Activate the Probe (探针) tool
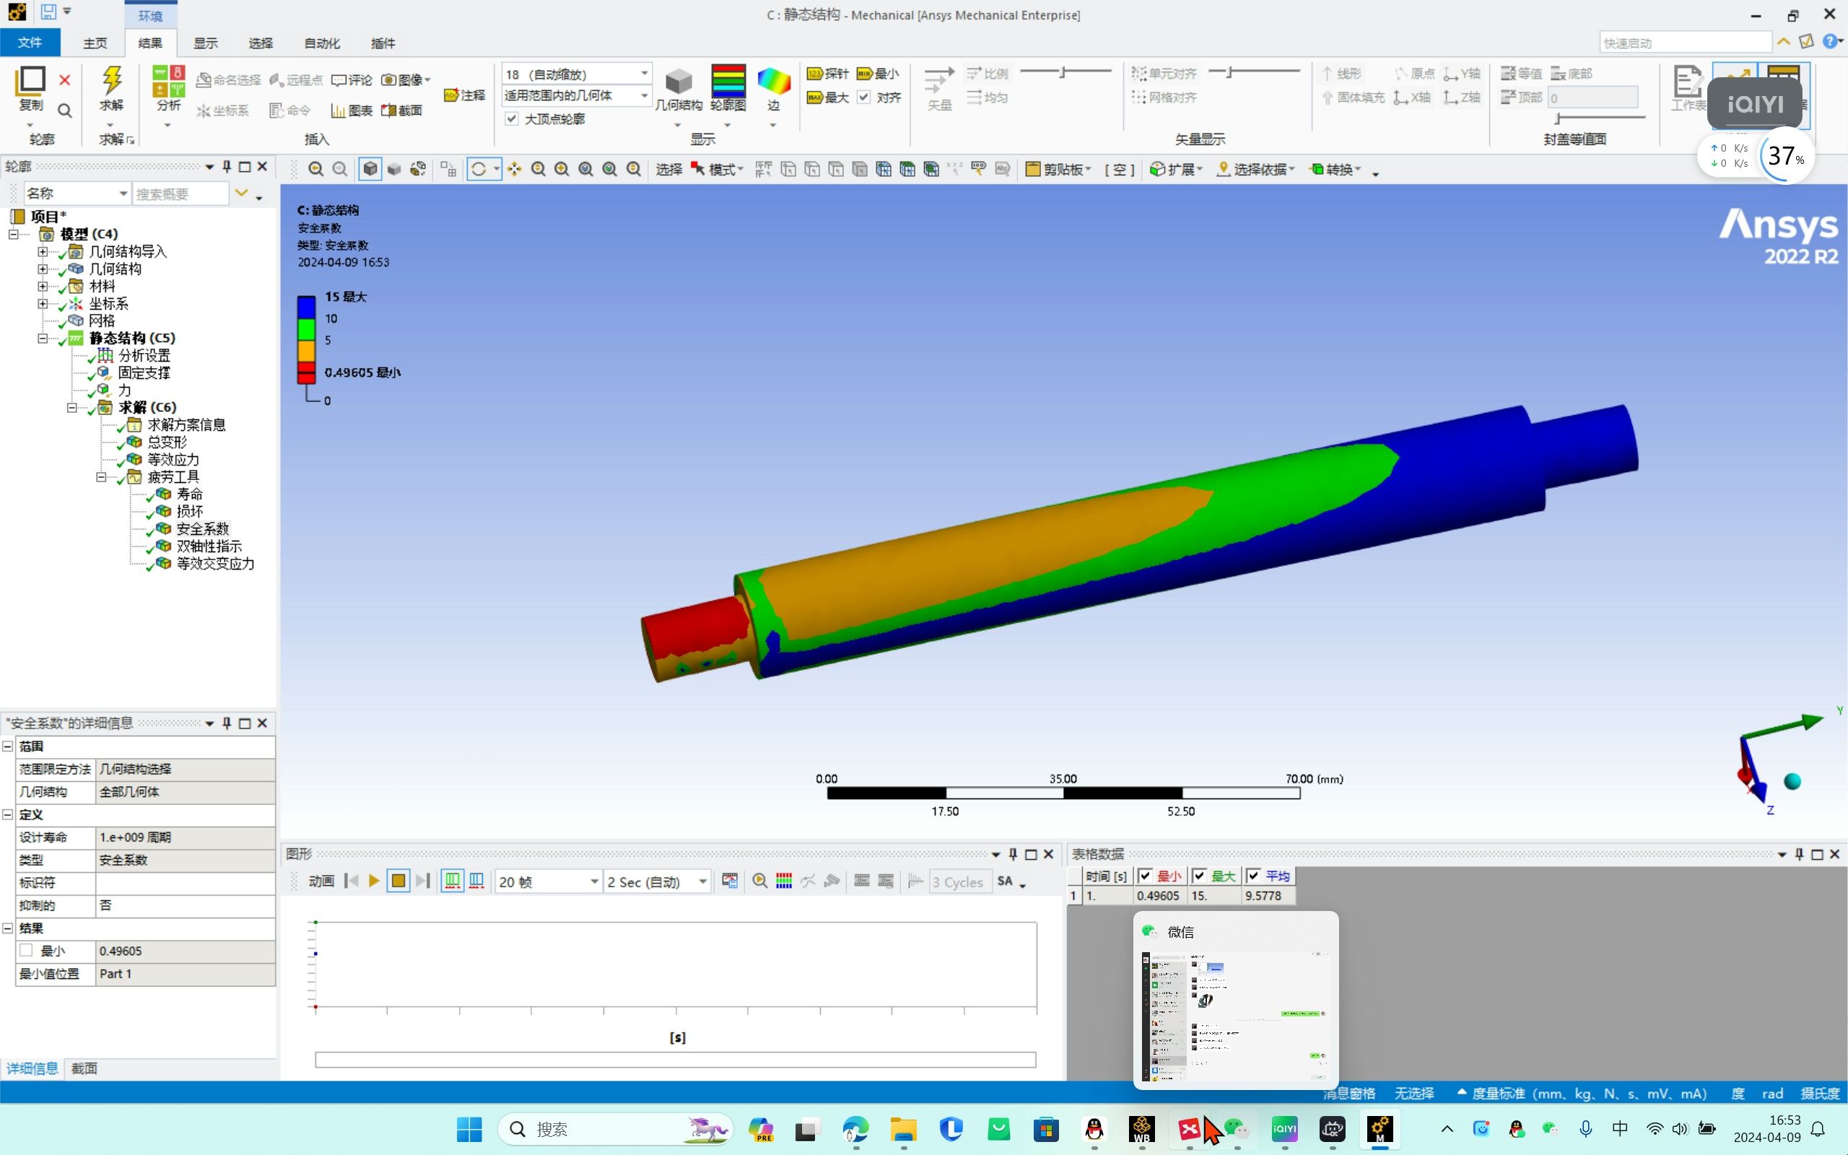 828,74
